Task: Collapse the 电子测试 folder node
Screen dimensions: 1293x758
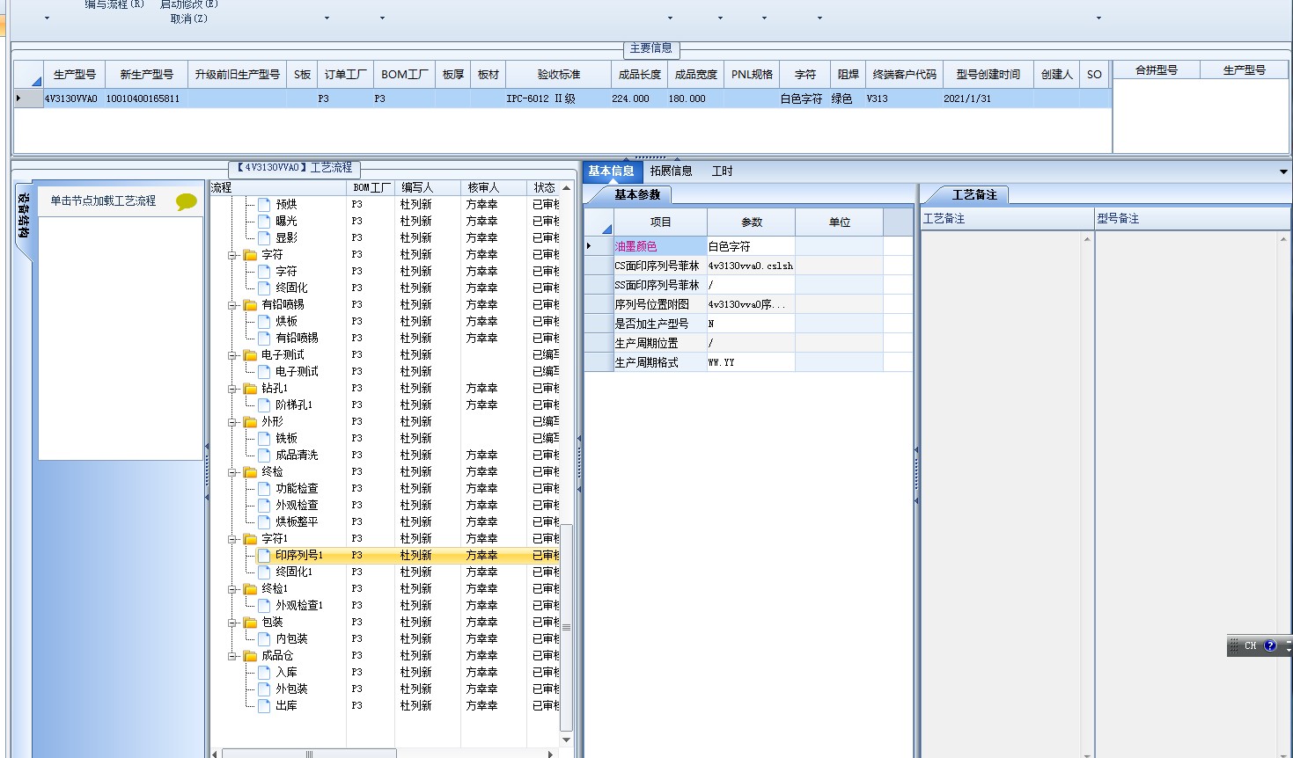Action: click(233, 355)
